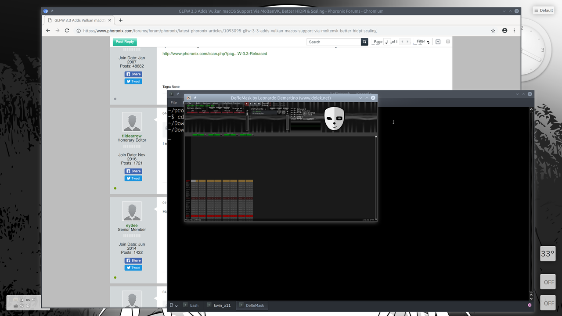Click the Konsole vertical scrollbar
Viewport: 562px width, 316px height.
[x=531, y=202]
